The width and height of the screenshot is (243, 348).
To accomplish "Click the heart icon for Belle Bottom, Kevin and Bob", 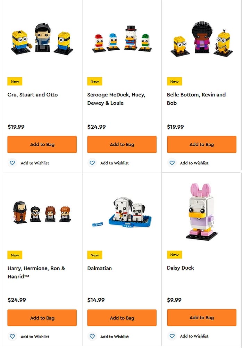I will point(172,163).
